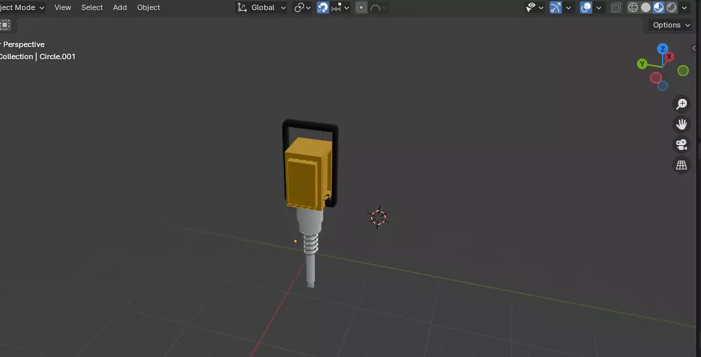This screenshot has height=357, width=701.
Task: Select the box select tool icon
Action: [5, 25]
